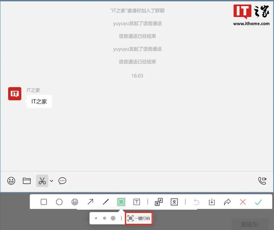Click the scissors screenshot tool
The image size is (274, 230).
coord(42,181)
